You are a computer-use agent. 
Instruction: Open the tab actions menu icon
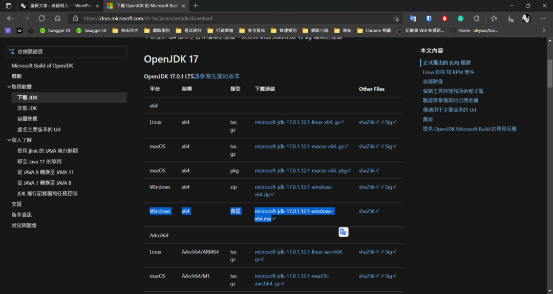coord(9,6)
